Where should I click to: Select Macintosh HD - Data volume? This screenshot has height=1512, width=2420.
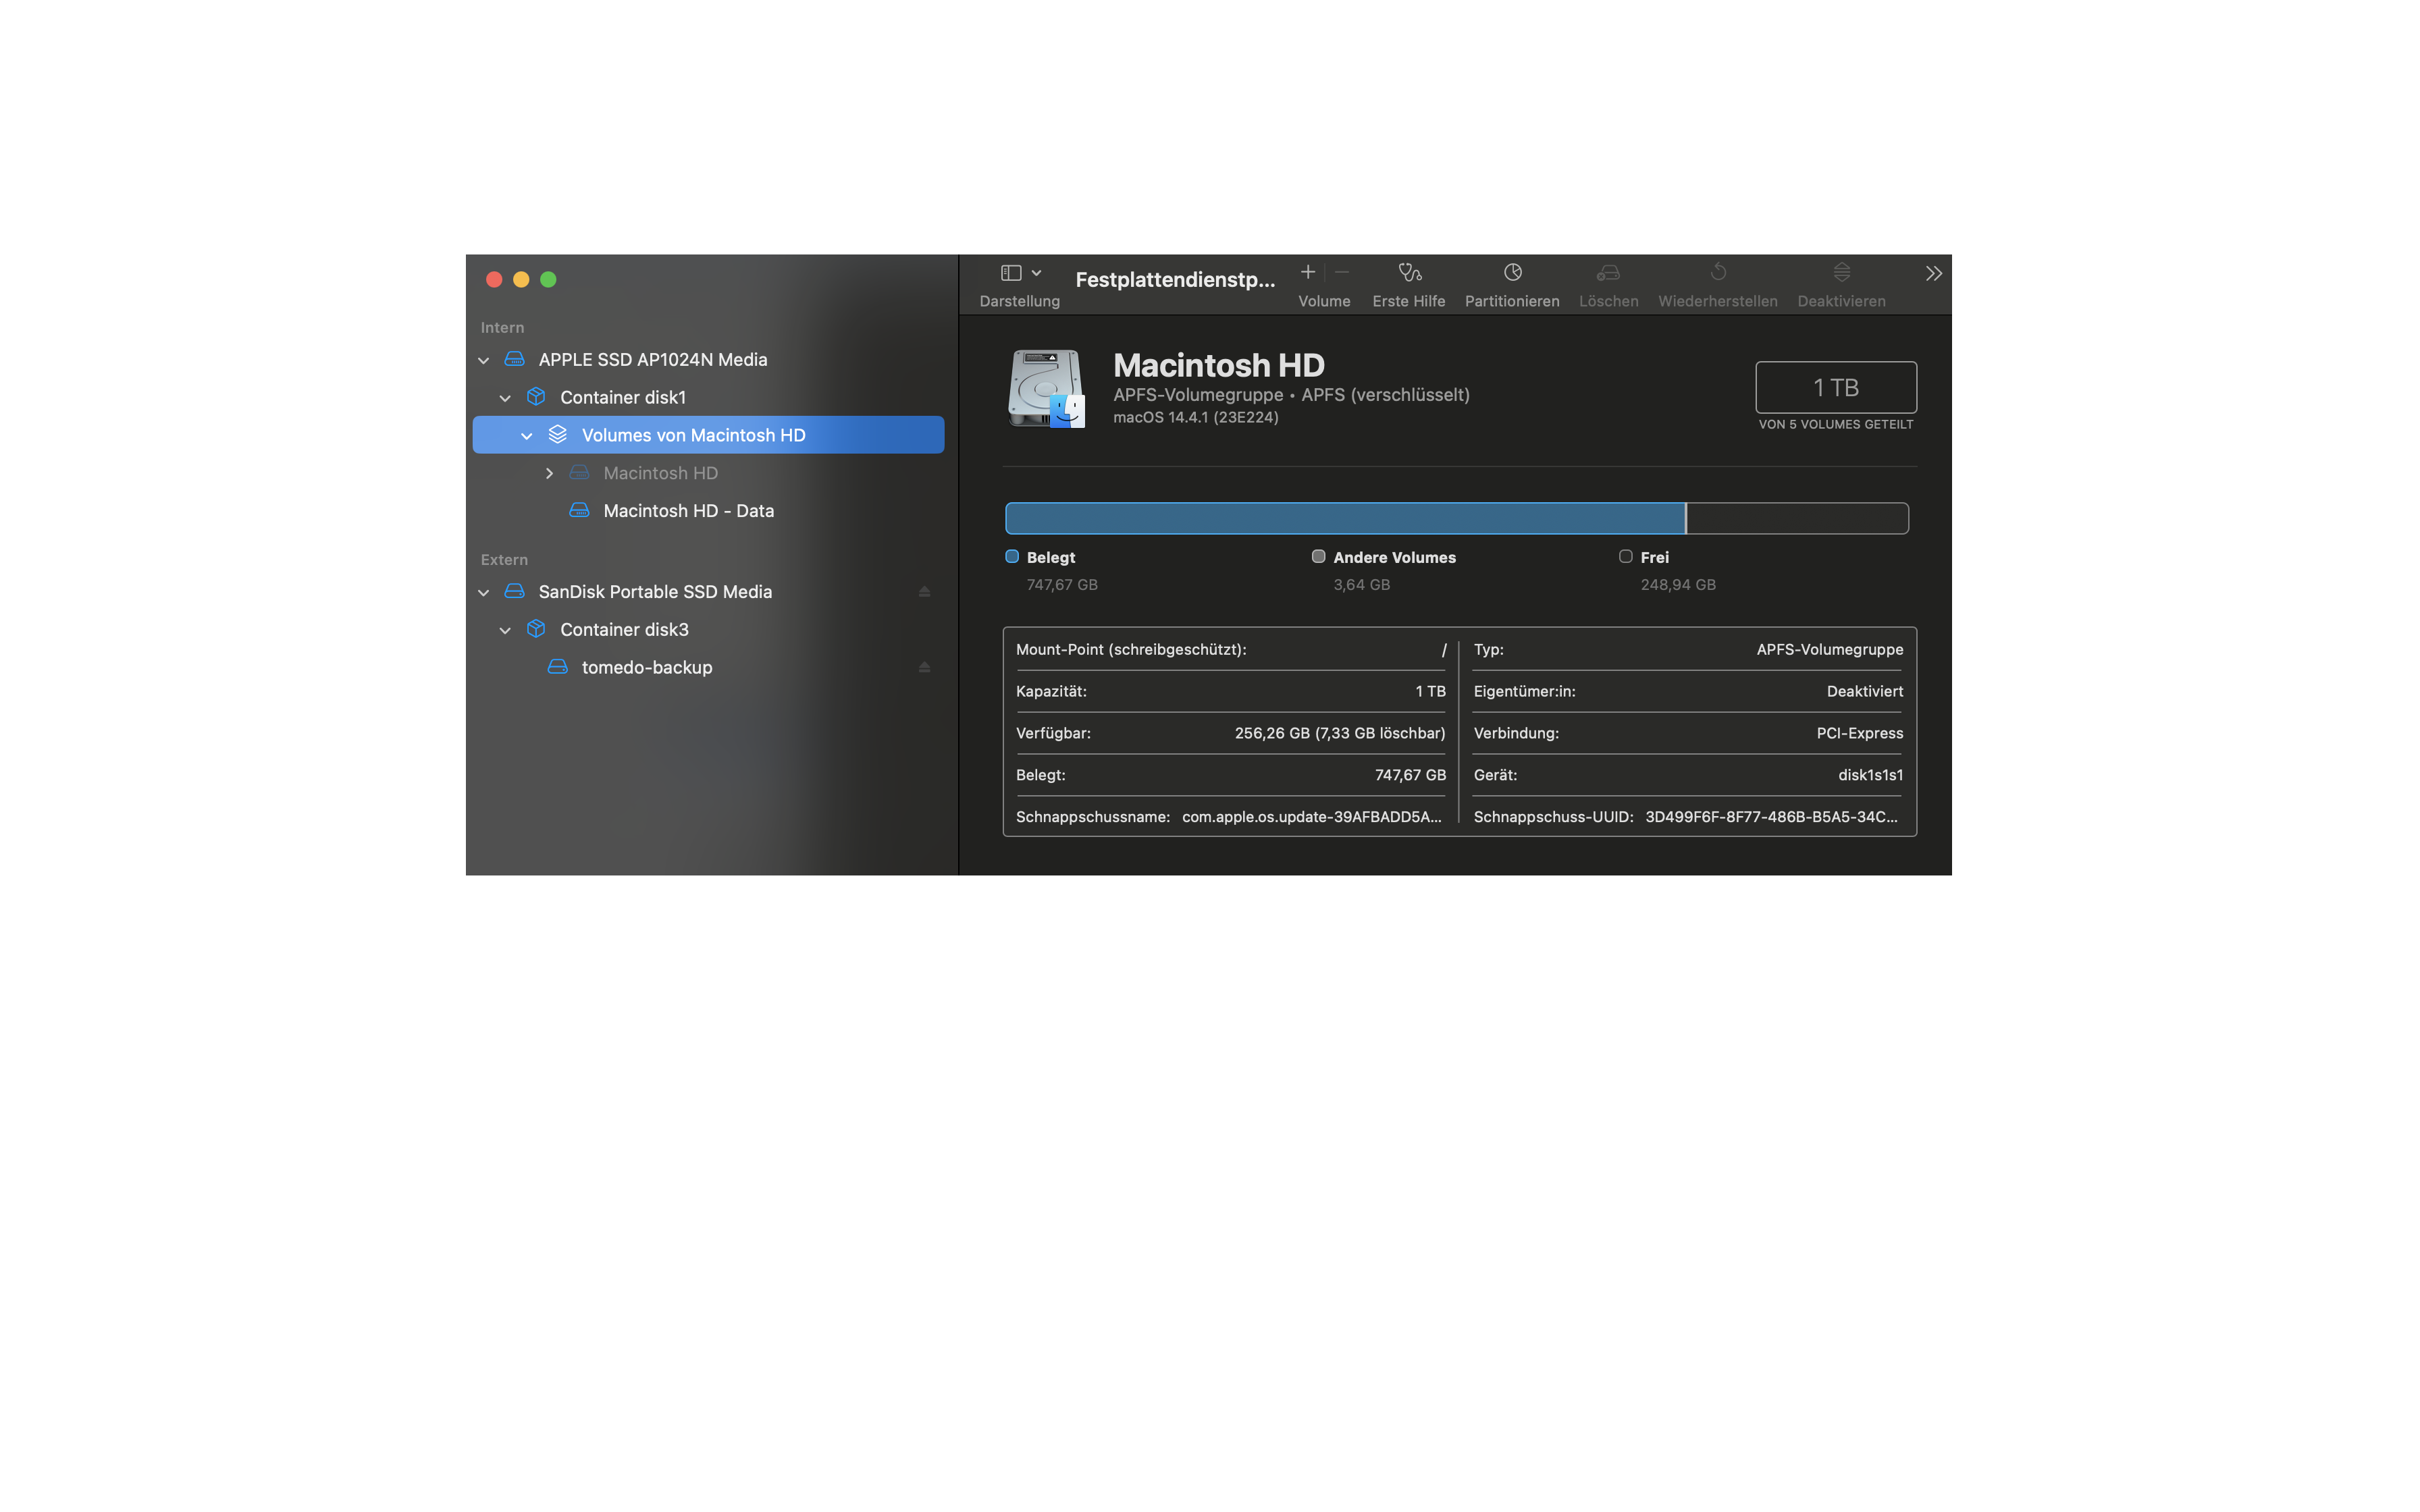pos(688,511)
